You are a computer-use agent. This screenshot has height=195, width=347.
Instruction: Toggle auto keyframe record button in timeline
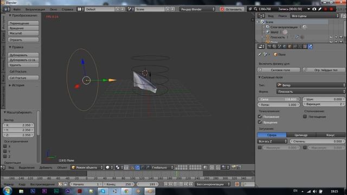[237, 184]
